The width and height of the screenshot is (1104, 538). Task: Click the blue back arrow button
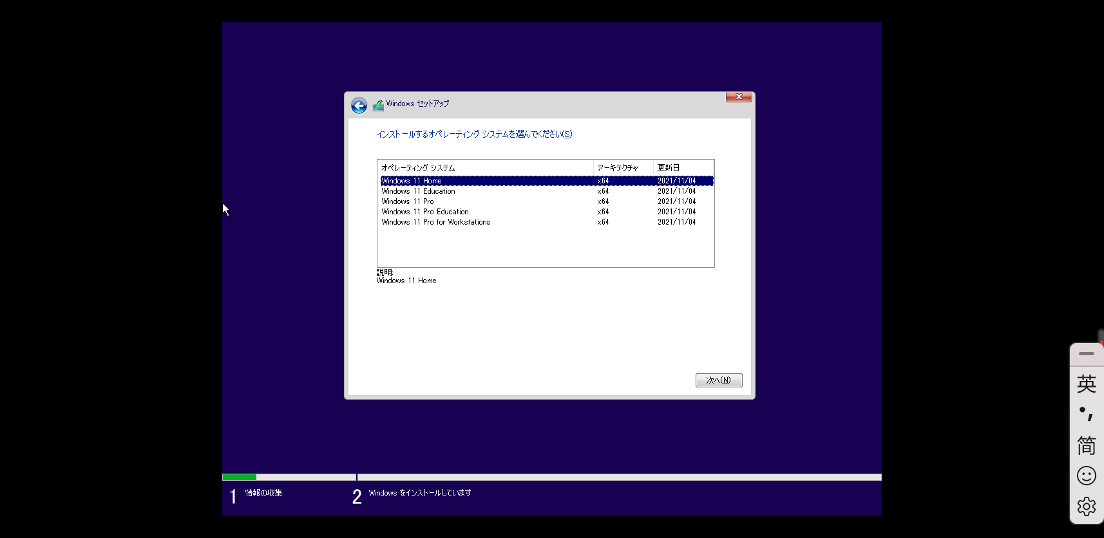pos(359,106)
